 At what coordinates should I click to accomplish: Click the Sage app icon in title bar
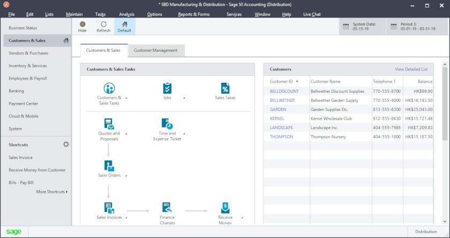point(6,5)
